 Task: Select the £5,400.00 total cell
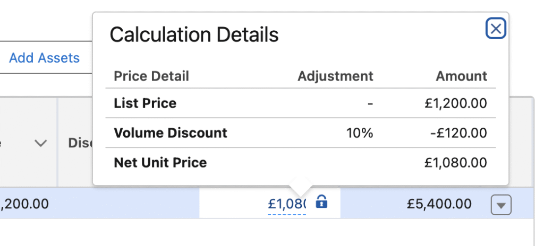[x=439, y=204]
